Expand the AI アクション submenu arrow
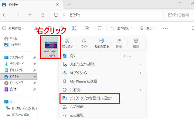This screenshot has height=119, width=194. click(x=140, y=73)
